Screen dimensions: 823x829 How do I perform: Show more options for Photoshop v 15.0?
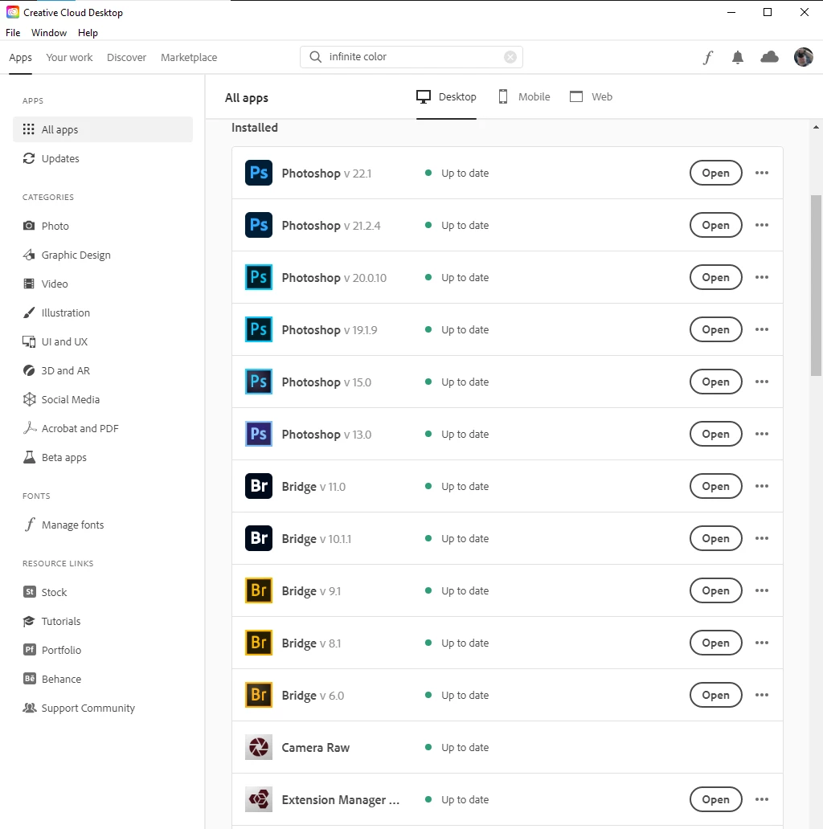762,382
